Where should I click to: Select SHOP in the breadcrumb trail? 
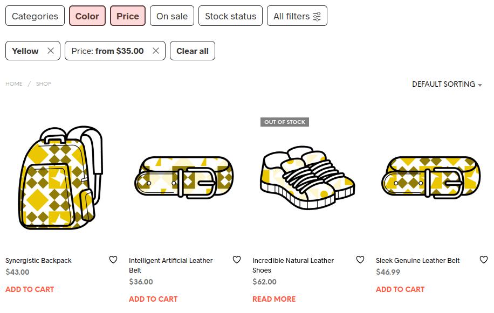point(44,84)
